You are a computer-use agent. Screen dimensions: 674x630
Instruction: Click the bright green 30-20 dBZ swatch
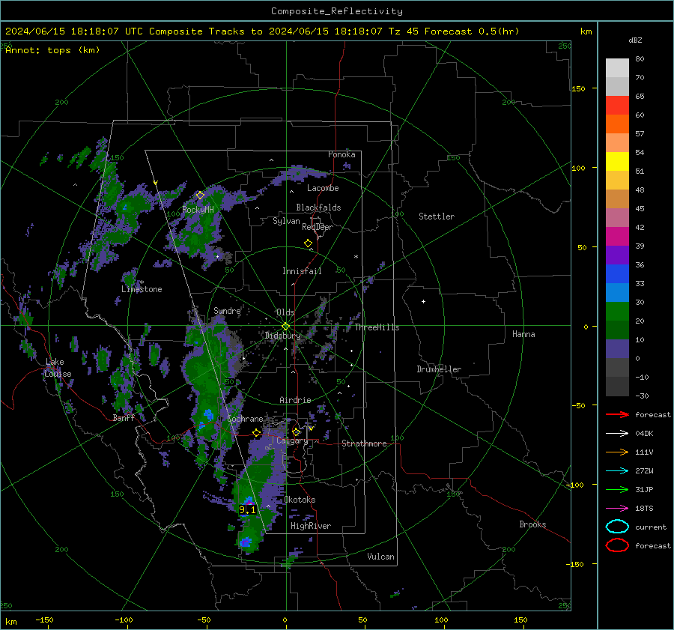[x=617, y=311]
